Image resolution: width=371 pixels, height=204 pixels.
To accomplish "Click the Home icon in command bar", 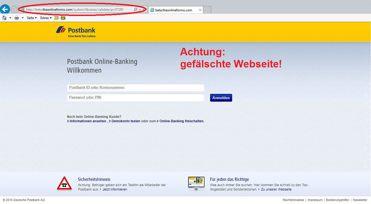I will pos(4,18).
